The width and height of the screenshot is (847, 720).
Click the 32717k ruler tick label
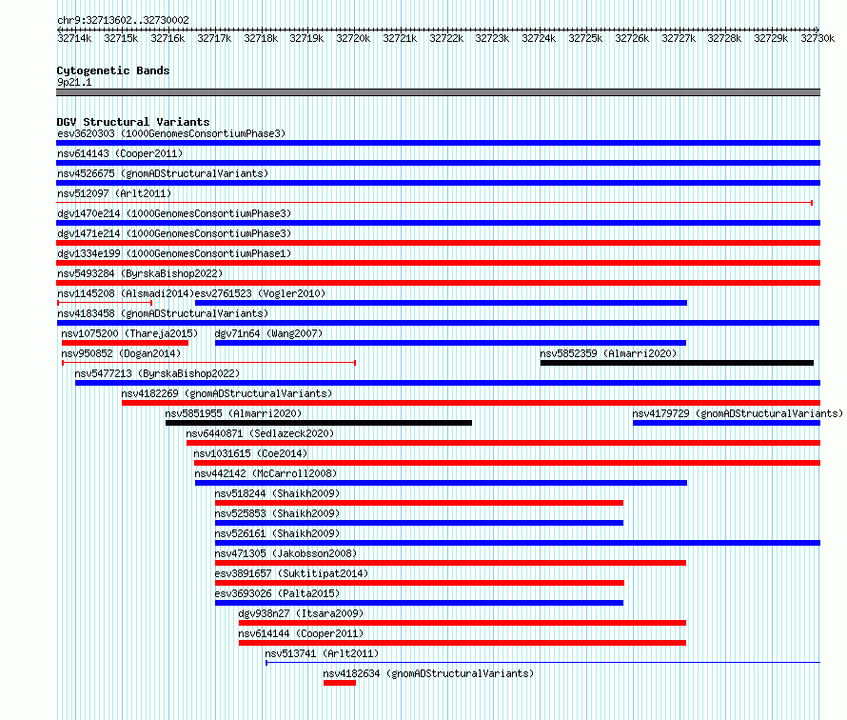point(214,38)
